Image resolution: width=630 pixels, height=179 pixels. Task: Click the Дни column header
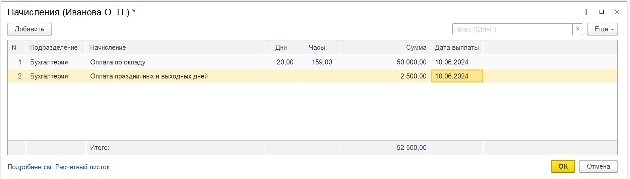[281, 47]
